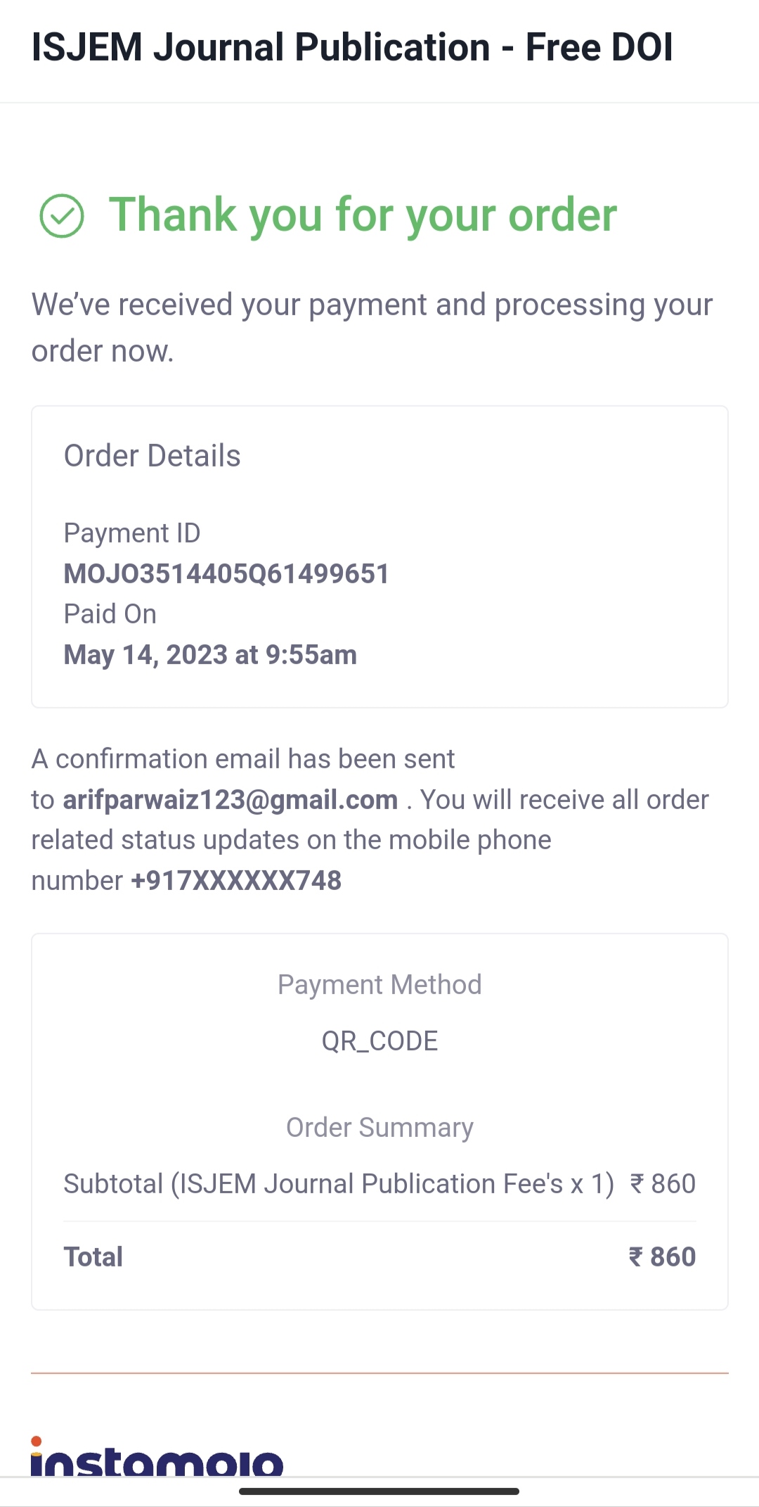The height and width of the screenshot is (1507, 759).
Task: Click the Thank you for your order heading
Action: click(x=363, y=215)
